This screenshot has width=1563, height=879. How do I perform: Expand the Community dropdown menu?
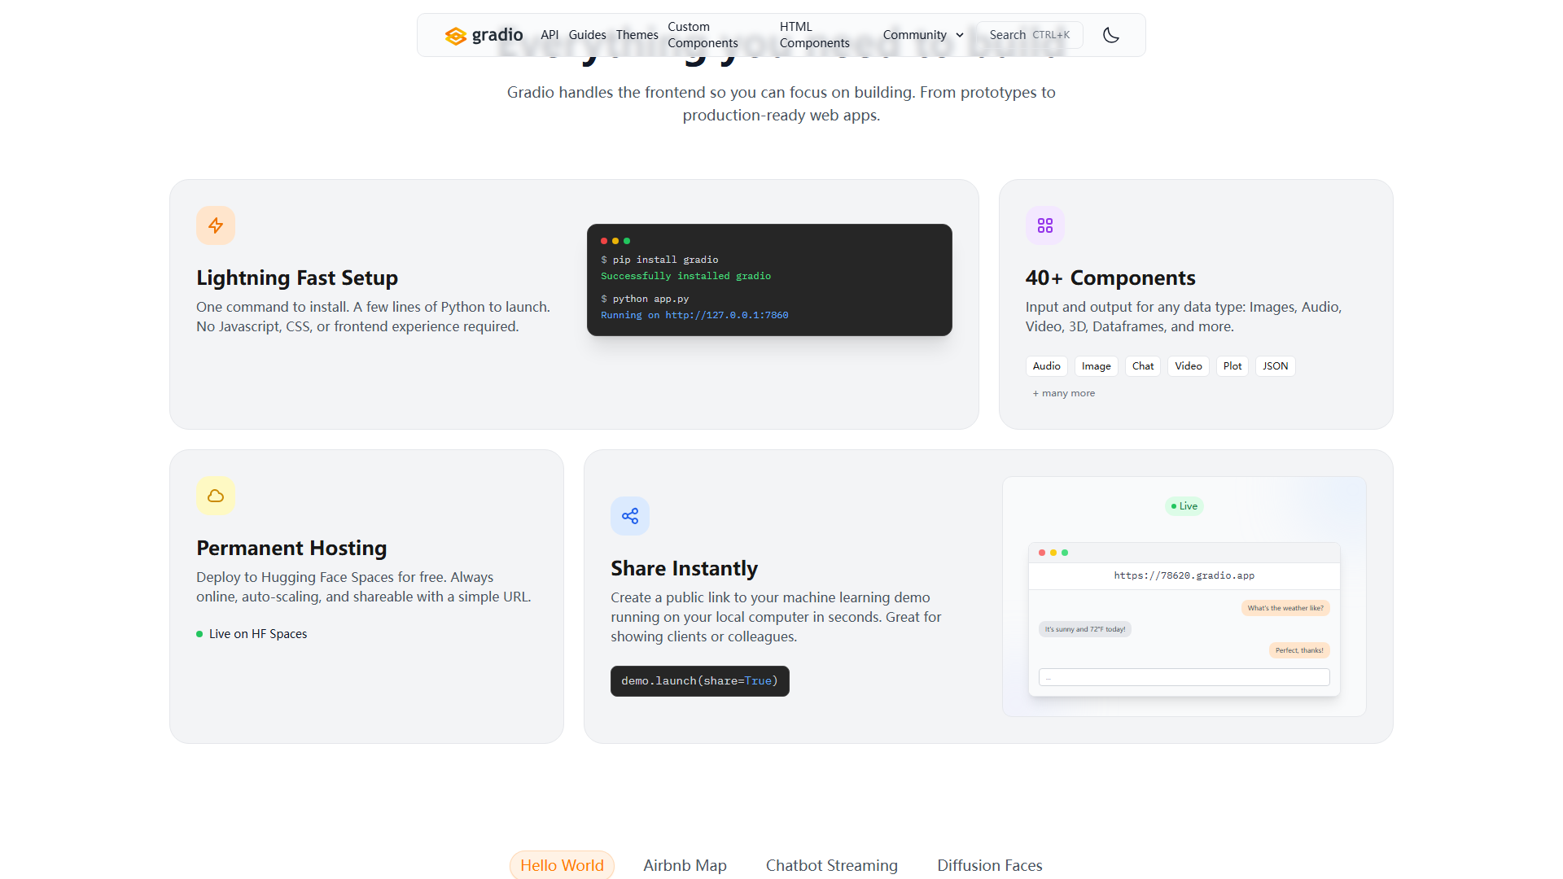tap(923, 35)
